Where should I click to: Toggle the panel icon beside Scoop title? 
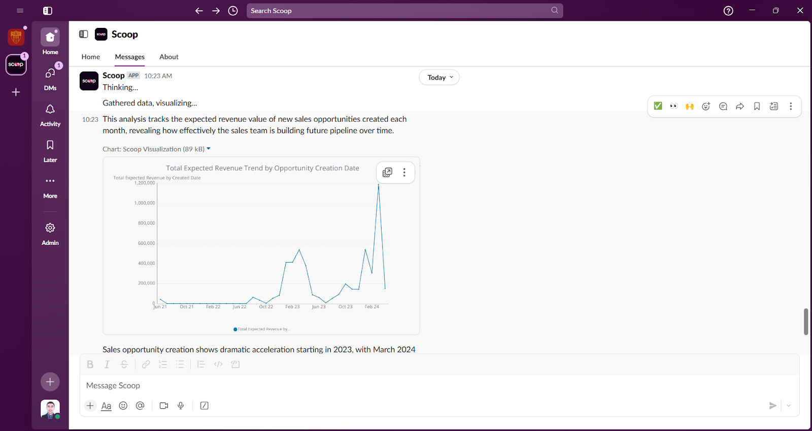(84, 34)
